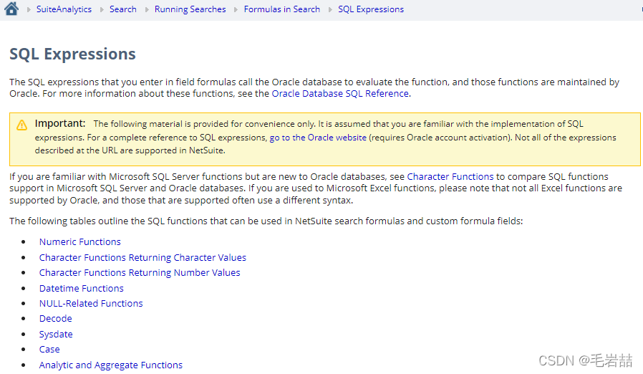Screen dimensions: 643x374
Task: Open the inline Character Functions link
Action: click(x=450, y=176)
